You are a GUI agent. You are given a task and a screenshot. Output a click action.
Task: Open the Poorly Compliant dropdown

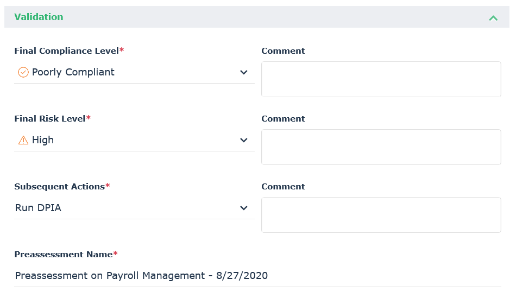(x=133, y=72)
